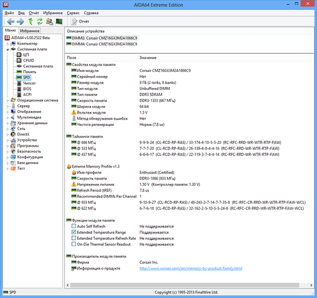Select the BIOS icon in tree
Viewport: 317px width, 298px height.
pyautogui.click(x=19, y=89)
